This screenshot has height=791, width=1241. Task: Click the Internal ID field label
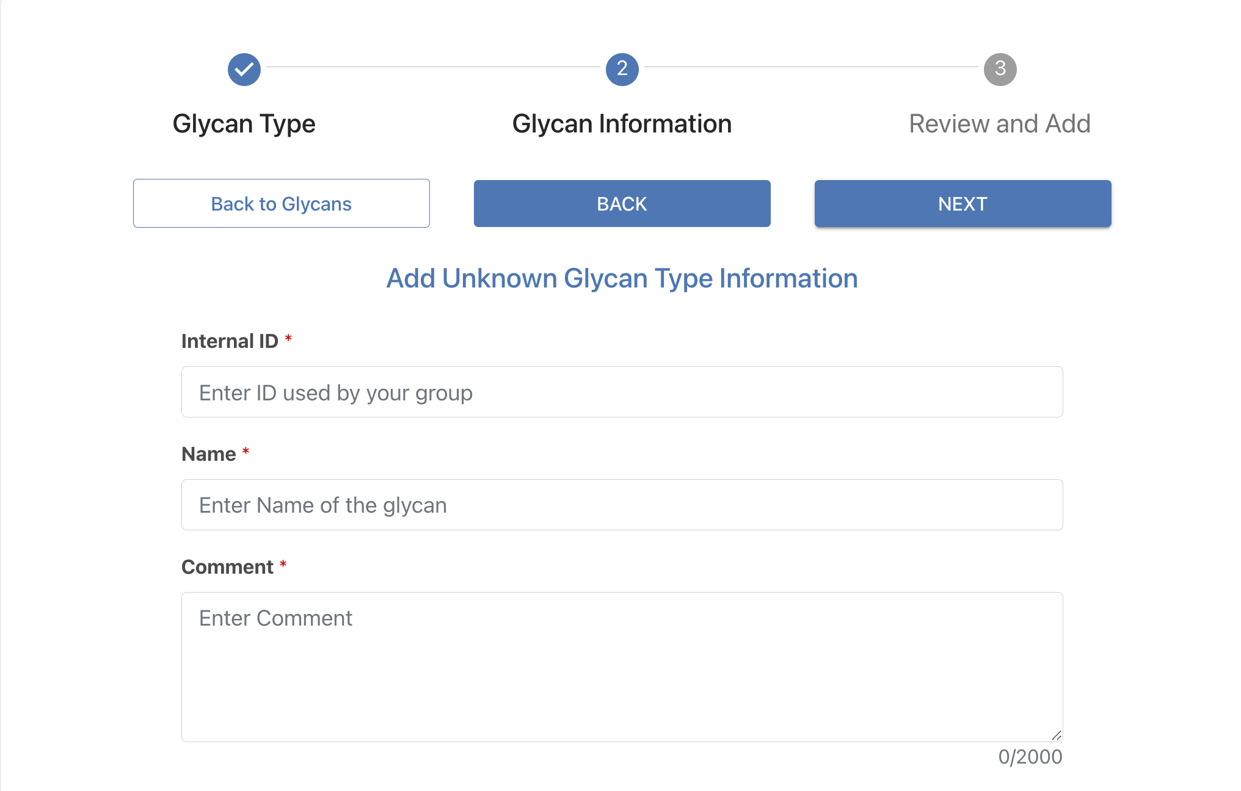pyautogui.click(x=230, y=341)
